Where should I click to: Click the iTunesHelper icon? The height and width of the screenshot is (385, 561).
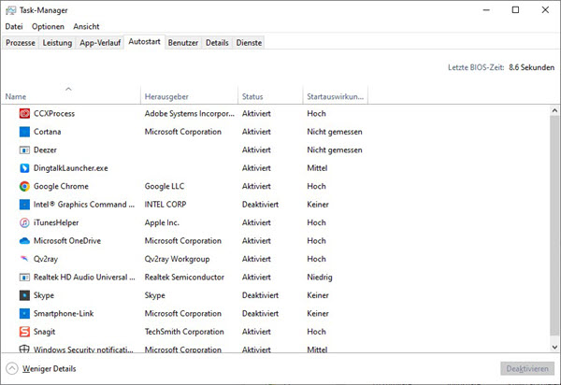pos(24,222)
